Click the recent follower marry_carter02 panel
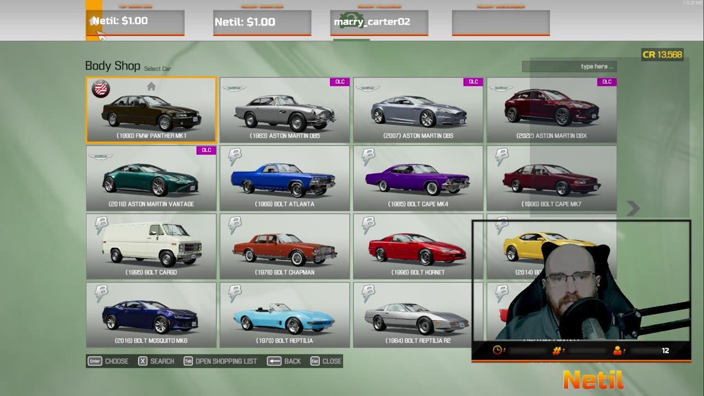 [379, 22]
